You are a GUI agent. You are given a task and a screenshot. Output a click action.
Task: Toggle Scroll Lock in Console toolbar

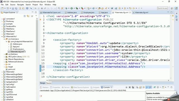[140, 87]
